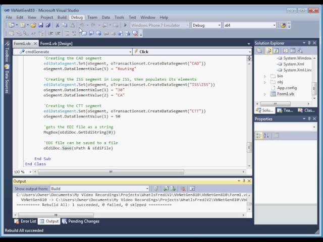
Task: Open the Debug menu
Action: pos(77,17)
